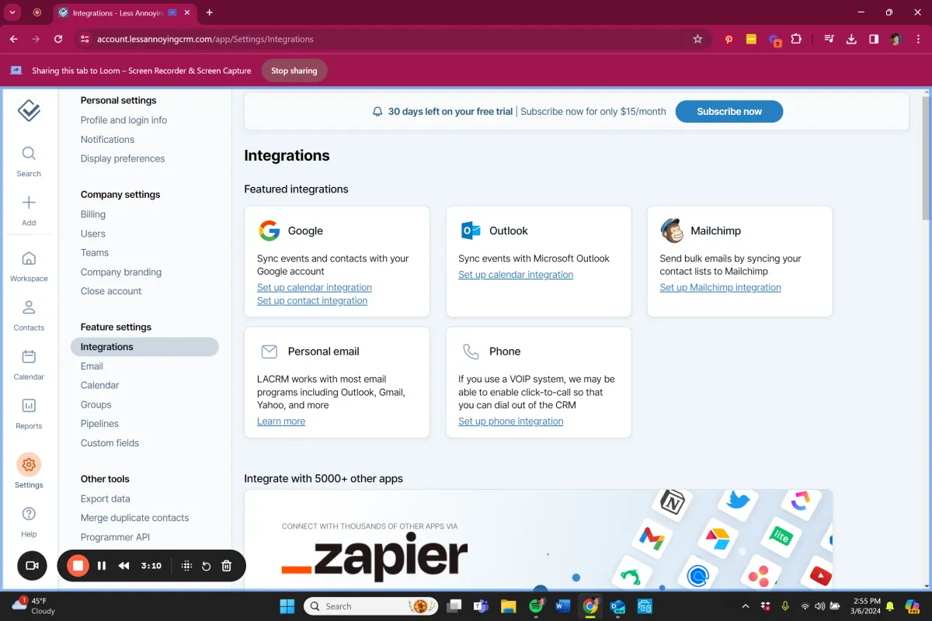
Task: Open Search in the CRM sidebar
Action: tap(29, 161)
